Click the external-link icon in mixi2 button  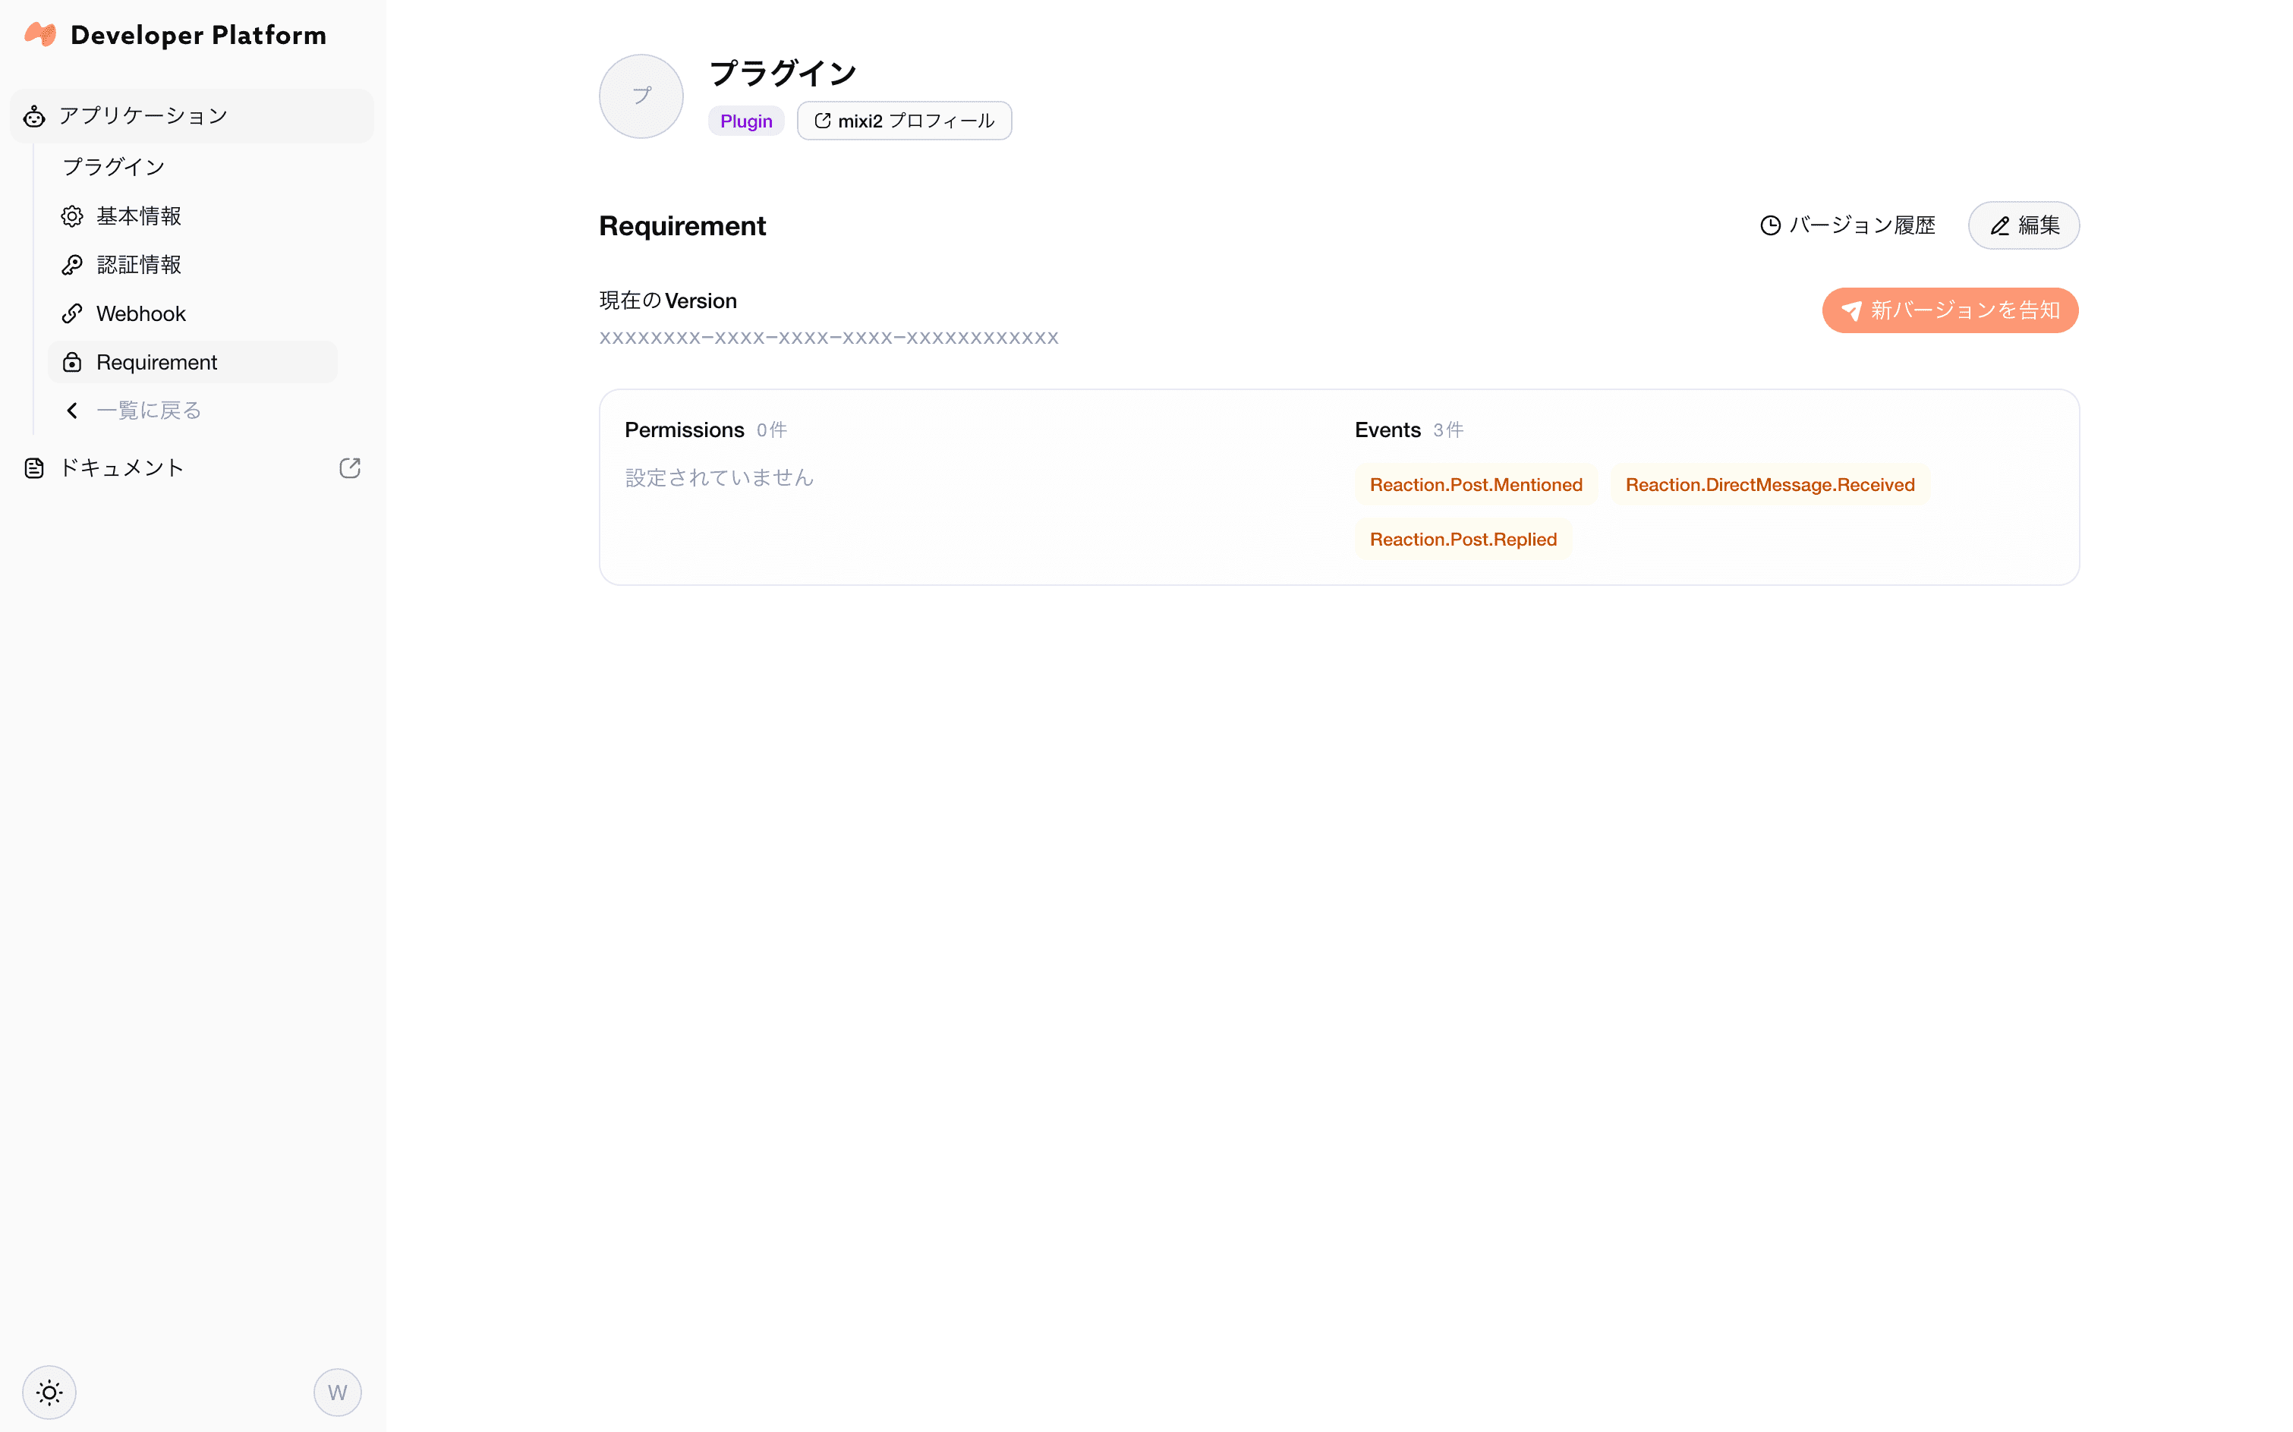pos(822,120)
